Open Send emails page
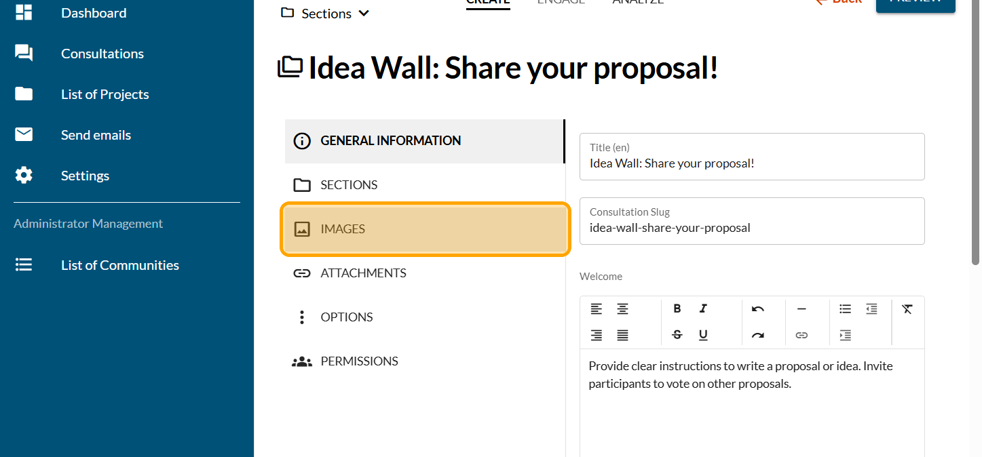Screen dimensions: 982x457 point(96,135)
